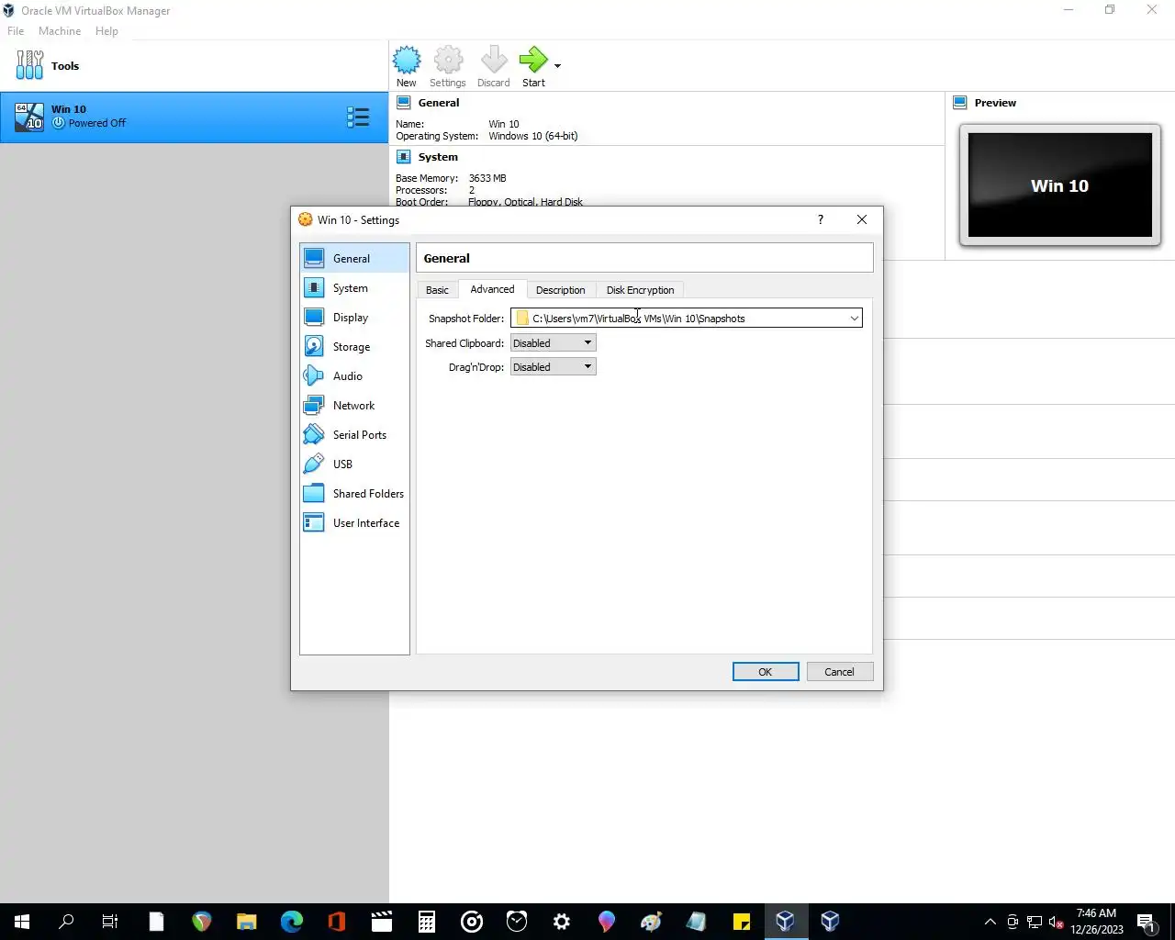This screenshot has height=940, width=1175.
Task: Open Help menu
Action: (106, 30)
